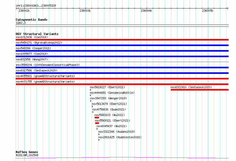
Task: Click nsv1005877 (Coe2014) label
Action: point(32,54)
